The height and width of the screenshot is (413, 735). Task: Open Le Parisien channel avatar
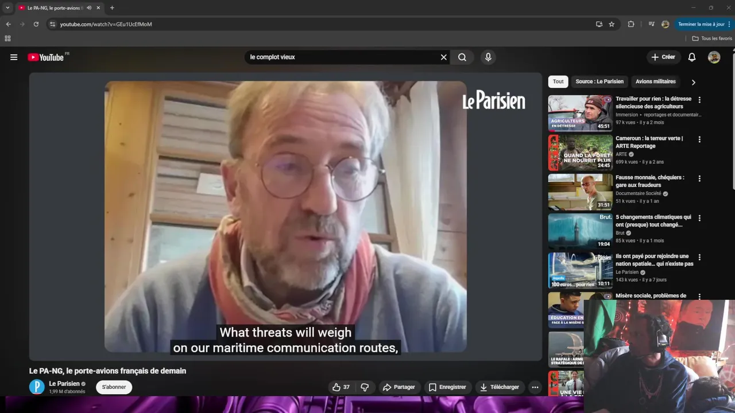[x=37, y=387]
